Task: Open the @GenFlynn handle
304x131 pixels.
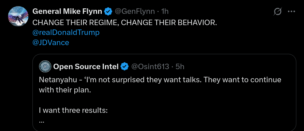Action: [135, 12]
